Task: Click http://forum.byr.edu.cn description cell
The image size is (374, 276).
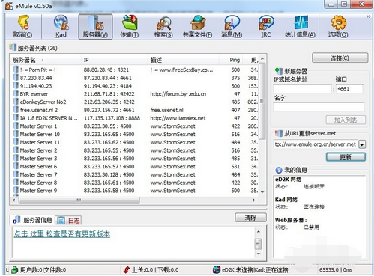Action: (x=178, y=93)
